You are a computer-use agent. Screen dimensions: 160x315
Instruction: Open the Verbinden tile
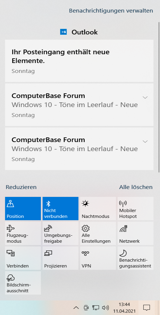tap(23, 258)
